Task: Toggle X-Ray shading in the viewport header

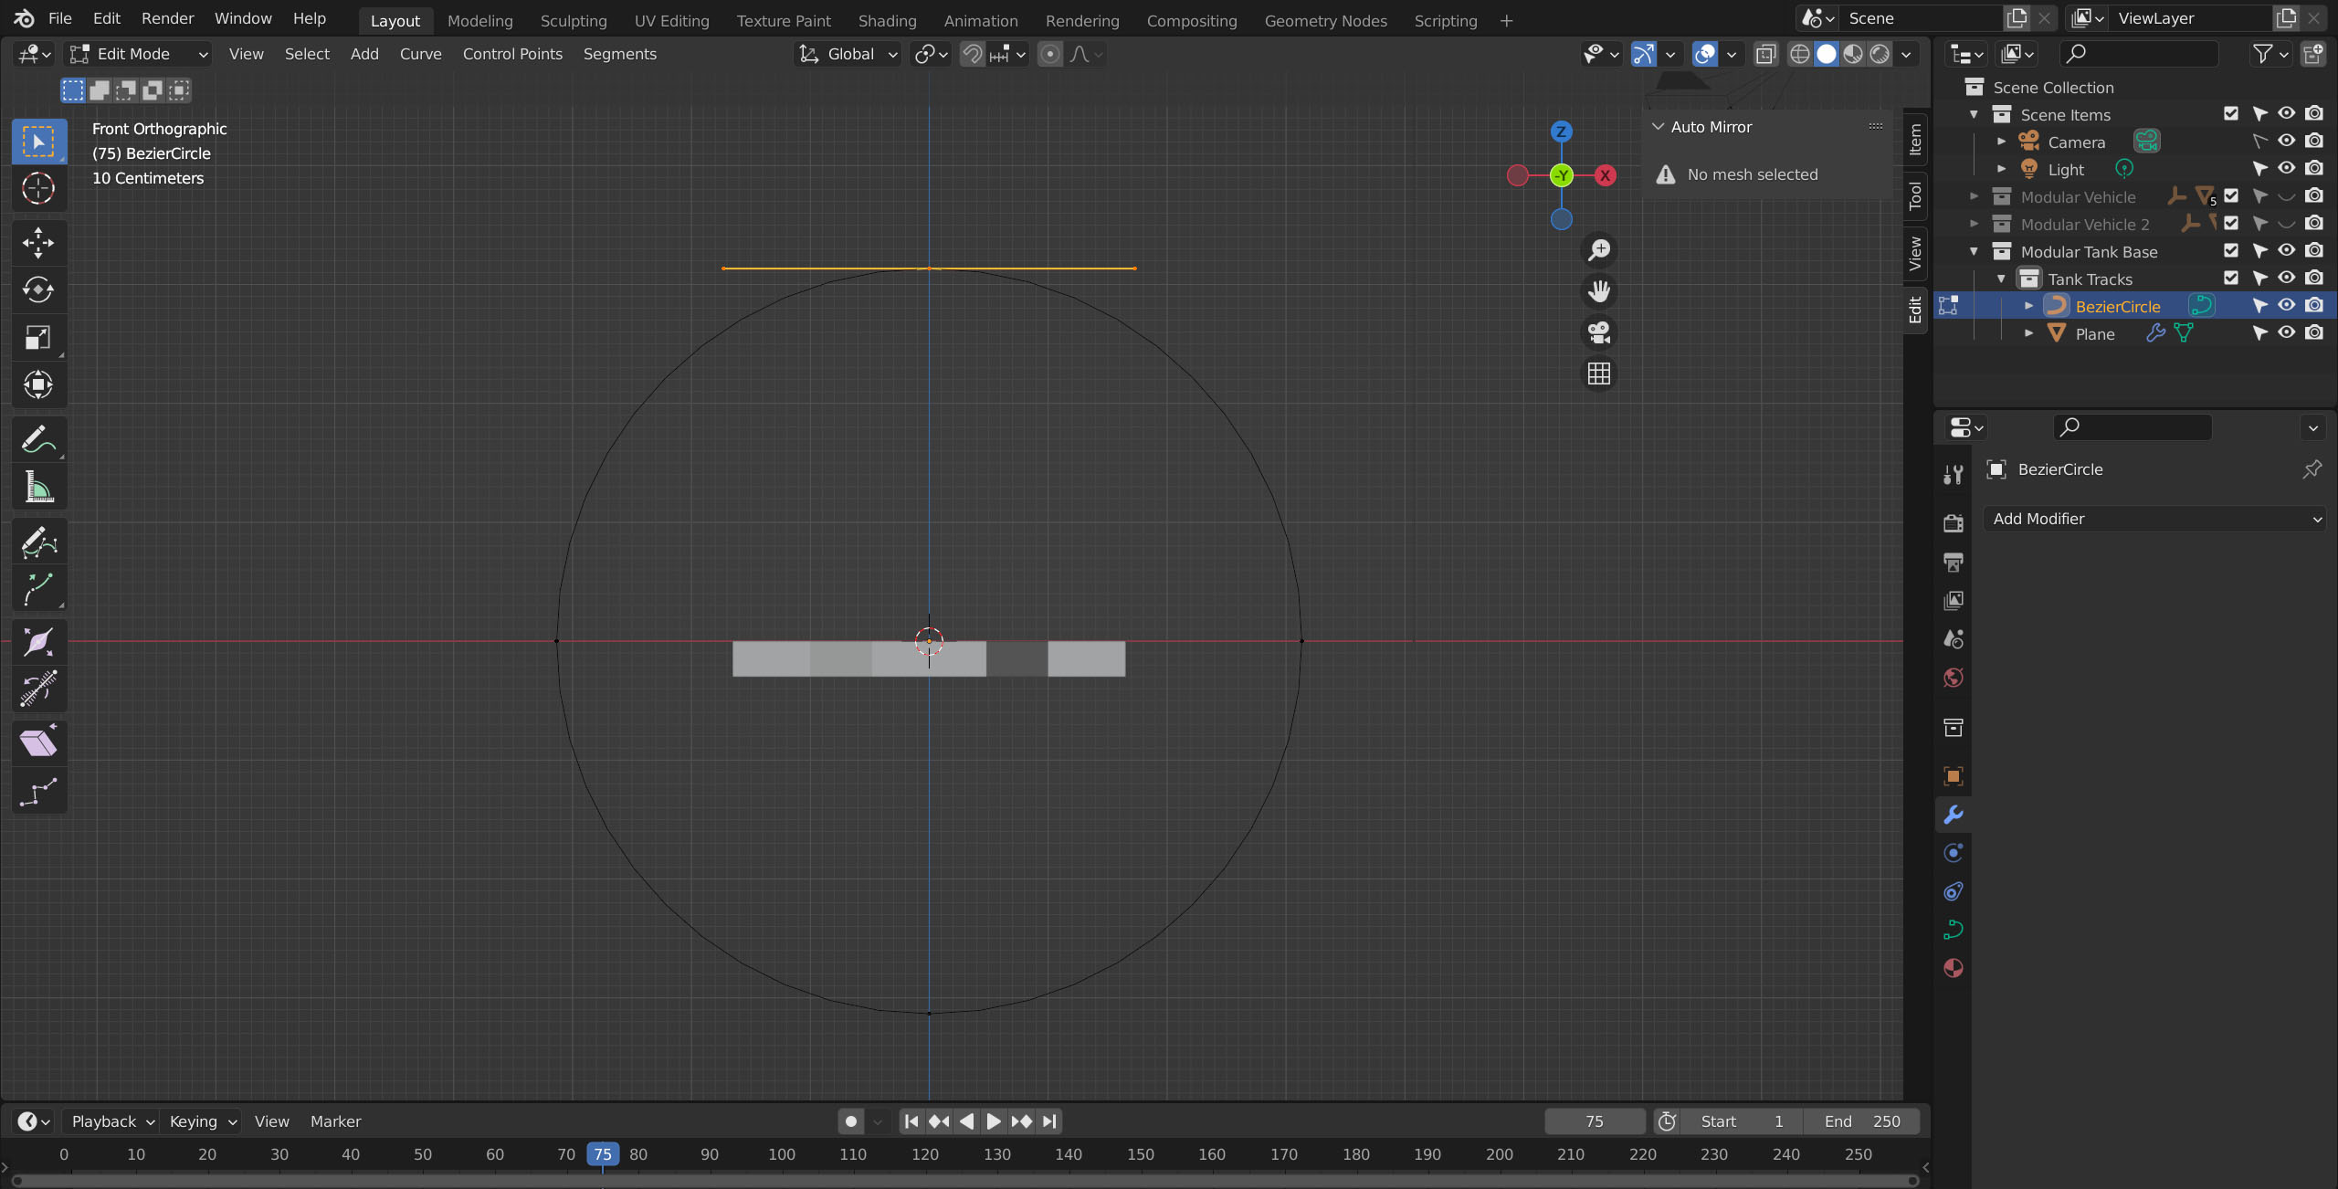Action: [x=1765, y=54]
